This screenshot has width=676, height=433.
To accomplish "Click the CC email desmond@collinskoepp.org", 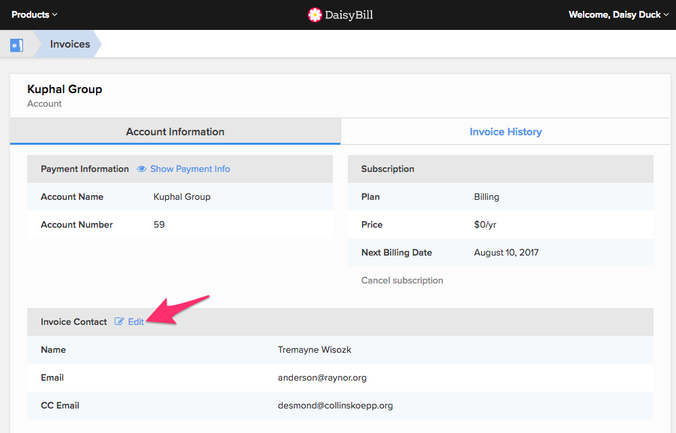I will (336, 405).
